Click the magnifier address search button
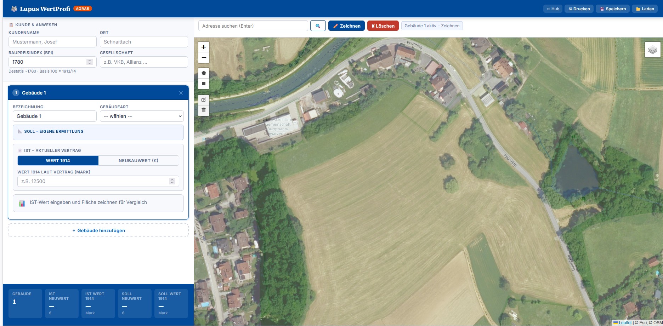The image size is (663, 326). [318, 26]
